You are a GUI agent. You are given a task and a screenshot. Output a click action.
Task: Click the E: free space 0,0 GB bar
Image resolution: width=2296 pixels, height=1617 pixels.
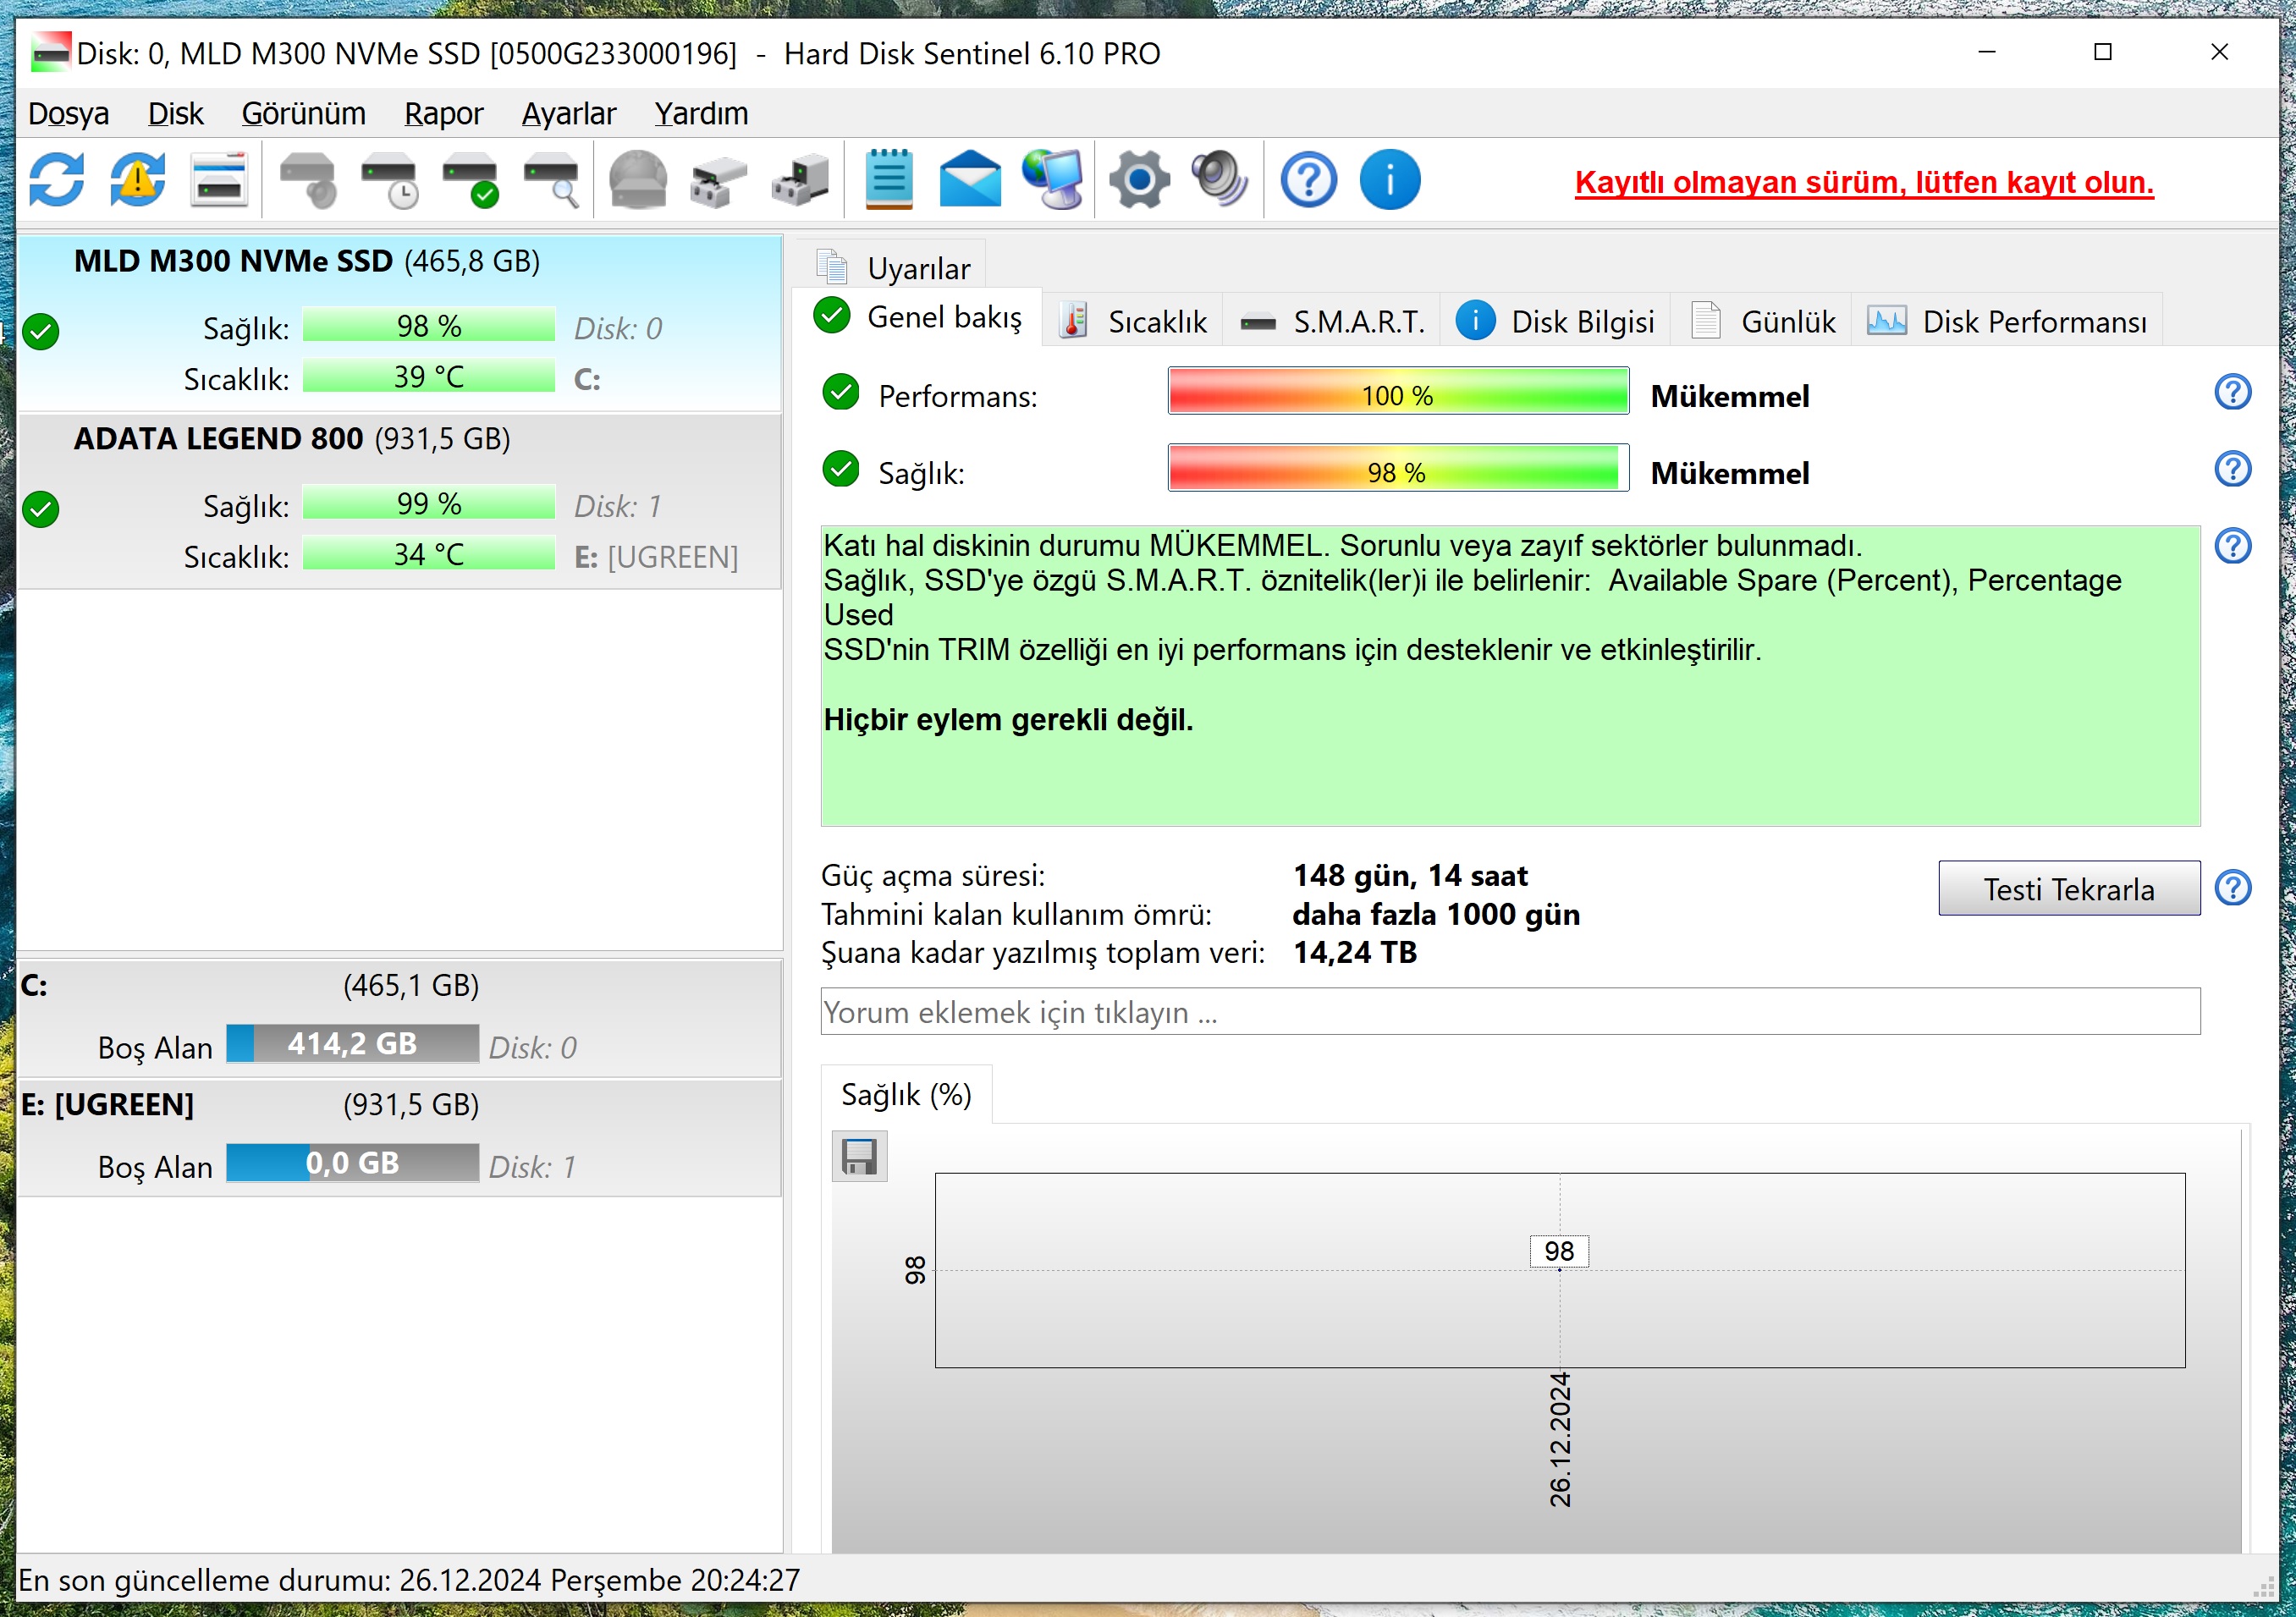pos(352,1163)
